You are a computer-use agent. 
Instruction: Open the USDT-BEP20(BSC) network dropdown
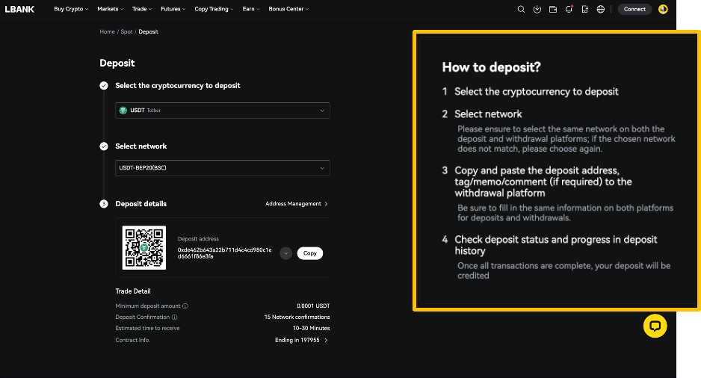pyautogui.click(x=223, y=168)
